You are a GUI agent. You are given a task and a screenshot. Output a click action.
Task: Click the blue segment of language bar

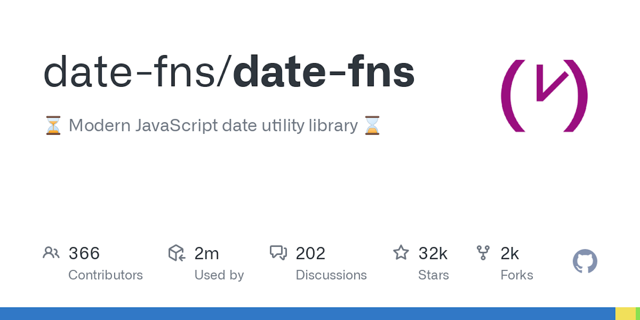click(308, 314)
